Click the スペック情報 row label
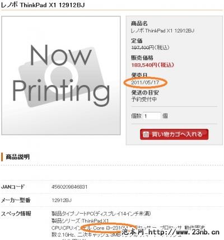224x240 pixels. 16,214
